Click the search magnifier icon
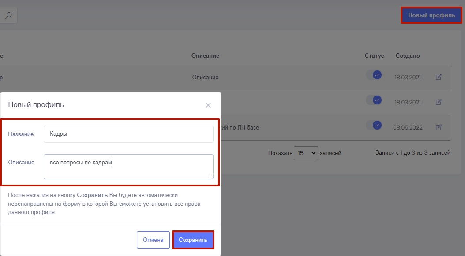The image size is (465, 256). (8, 15)
